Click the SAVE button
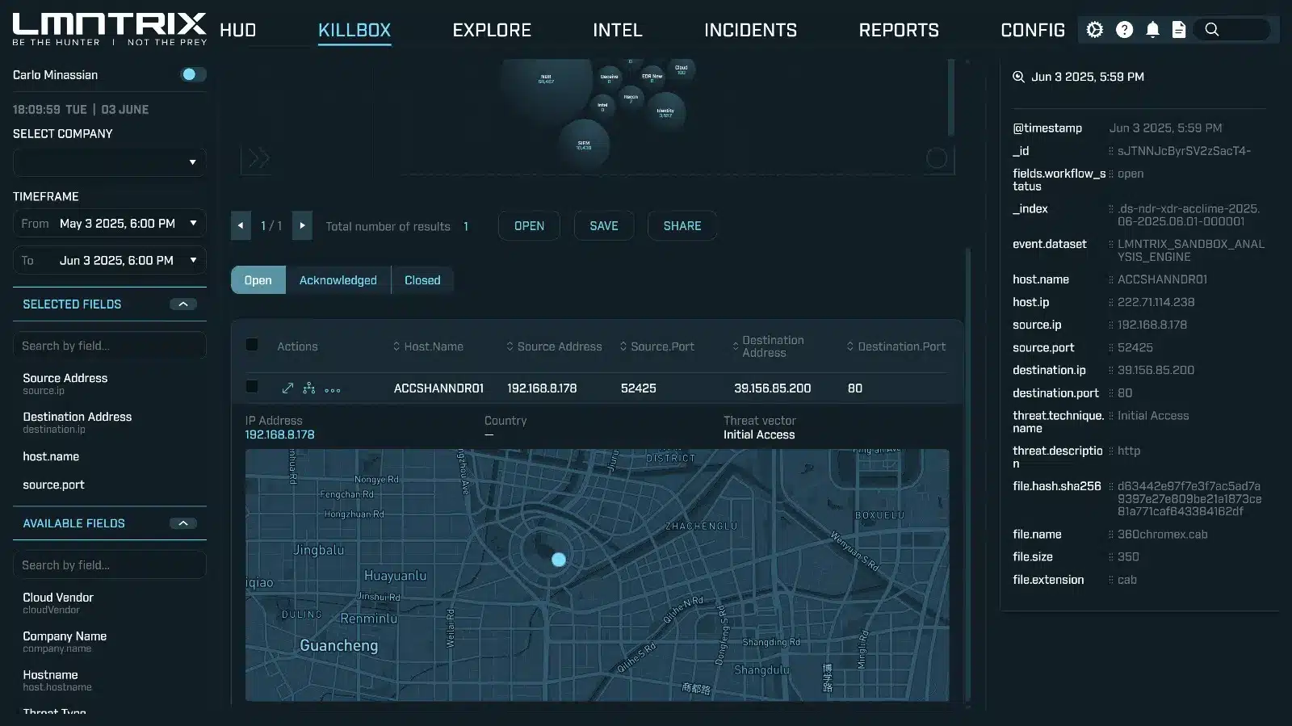Image resolution: width=1292 pixels, height=726 pixels. coord(604,226)
